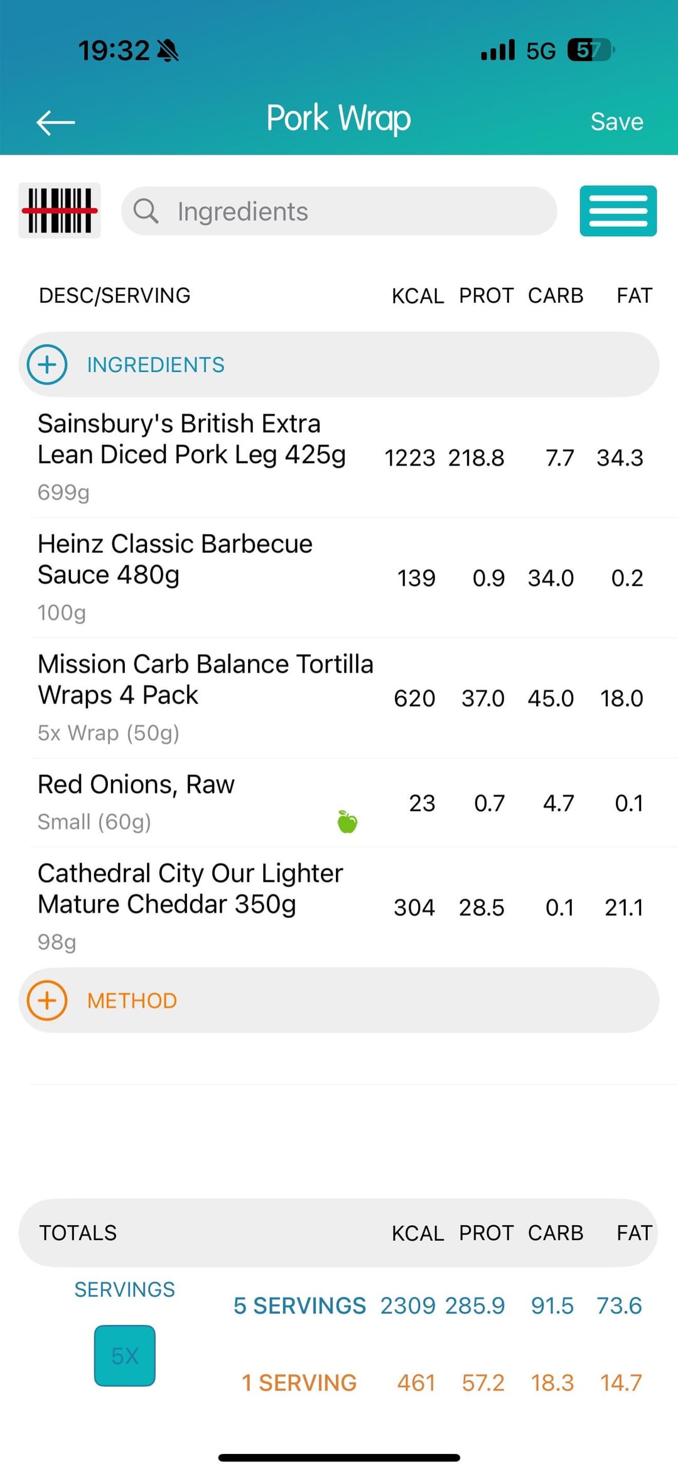Tap the TOTALS summary bar
678x1474 pixels.
(338, 1233)
